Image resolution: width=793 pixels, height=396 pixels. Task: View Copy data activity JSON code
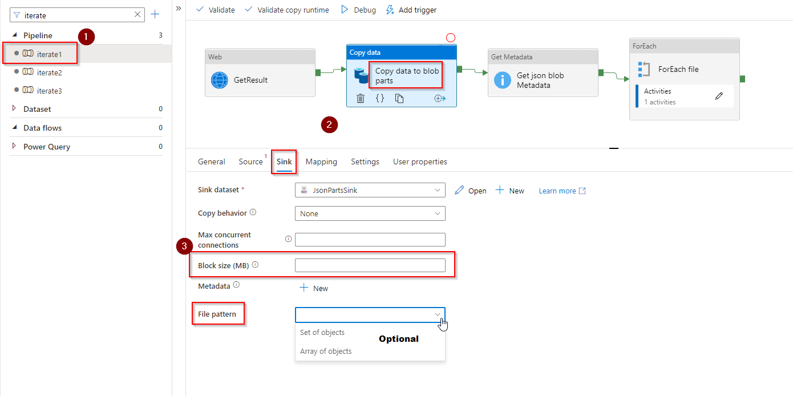[x=380, y=98]
